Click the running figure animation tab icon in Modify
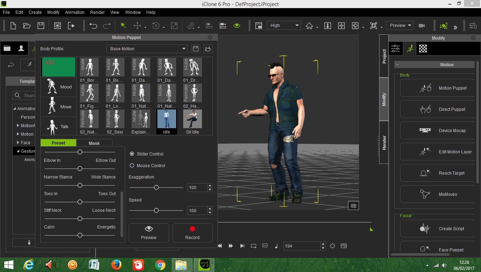The image size is (481, 272). (x=410, y=49)
